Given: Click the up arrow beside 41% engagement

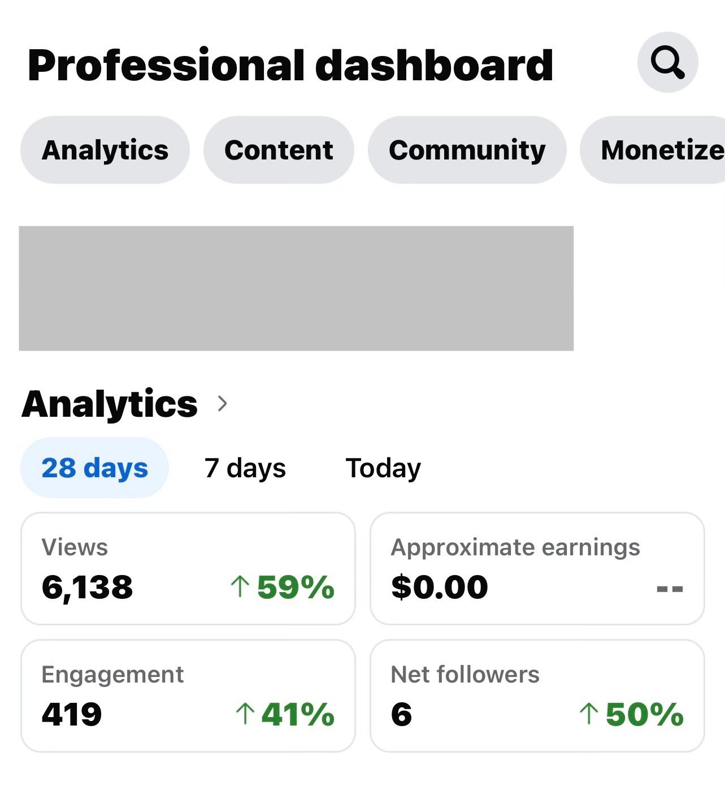Looking at the screenshot, I should coord(245,714).
